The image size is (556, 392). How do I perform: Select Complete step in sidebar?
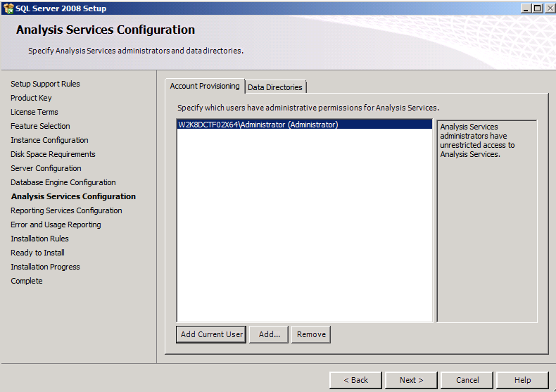pyautogui.click(x=26, y=281)
